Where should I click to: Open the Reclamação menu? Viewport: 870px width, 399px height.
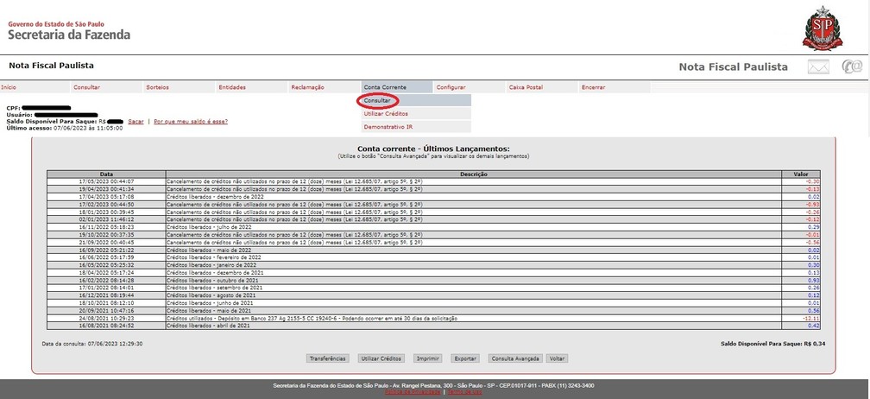(307, 87)
